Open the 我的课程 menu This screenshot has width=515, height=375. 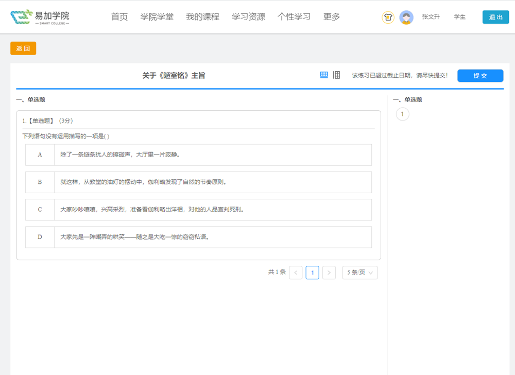coord(202,17)
